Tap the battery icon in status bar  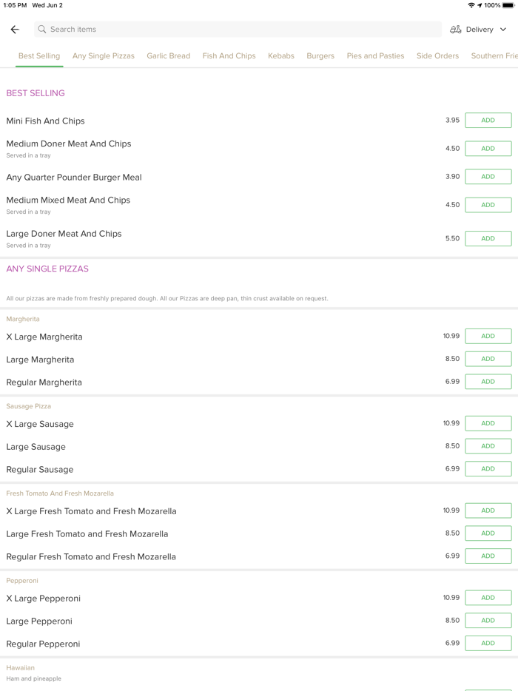pos(508,5)
